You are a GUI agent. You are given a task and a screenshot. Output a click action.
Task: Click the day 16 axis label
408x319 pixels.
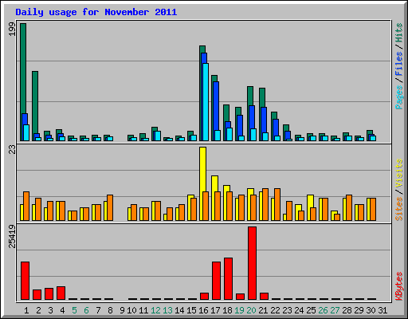203,310
